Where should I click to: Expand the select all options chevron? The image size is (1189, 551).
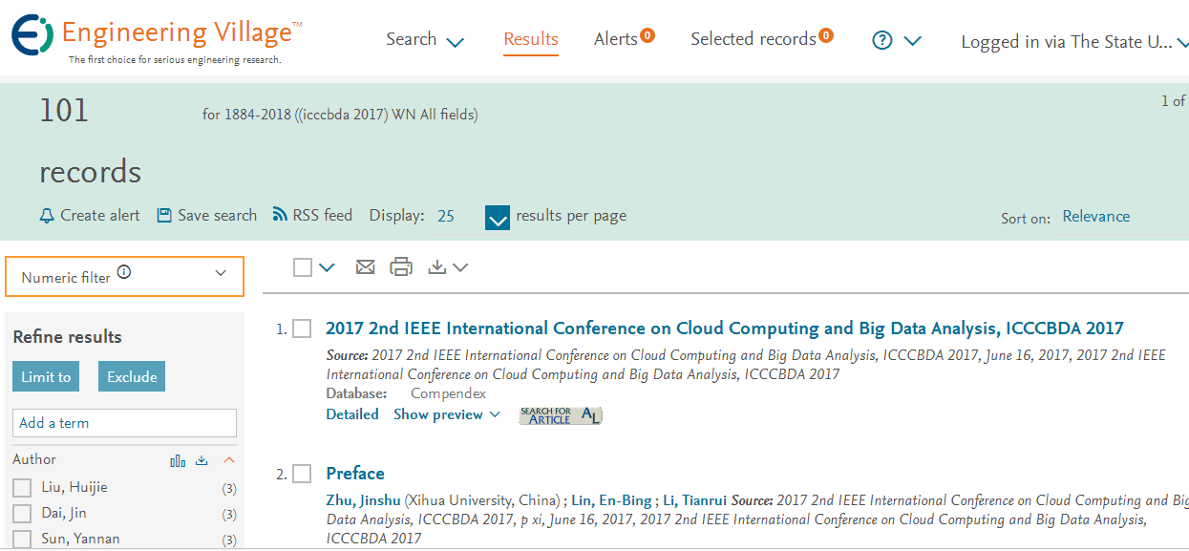(328, 268)
